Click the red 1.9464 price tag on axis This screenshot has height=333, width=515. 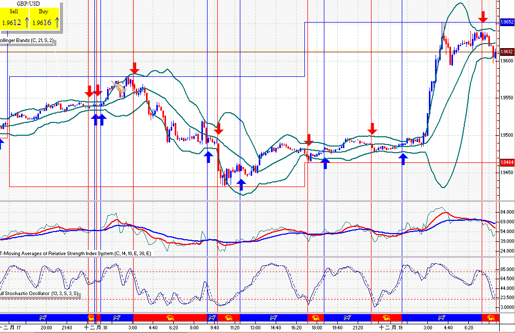click(507, 162)
